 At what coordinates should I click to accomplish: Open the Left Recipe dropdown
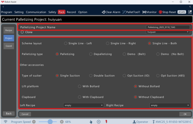tap(84, 105)
